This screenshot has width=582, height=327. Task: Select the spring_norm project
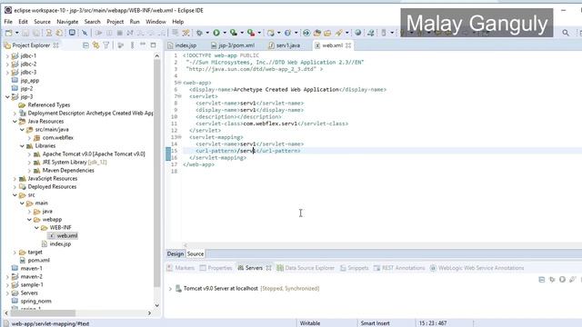pyautogui.click(x=32, y=301)
